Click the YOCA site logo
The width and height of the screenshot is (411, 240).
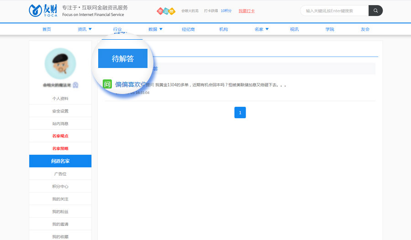point(43,10)
